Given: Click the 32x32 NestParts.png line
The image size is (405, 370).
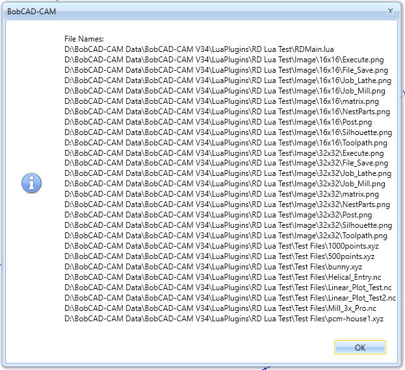Looking at the screenshot, I should (227, 204).
